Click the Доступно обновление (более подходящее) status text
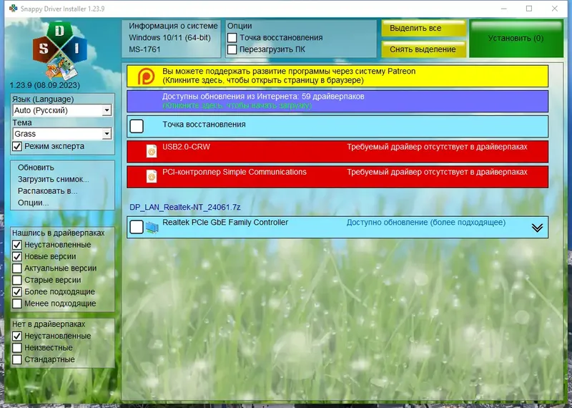 (426, 223)
